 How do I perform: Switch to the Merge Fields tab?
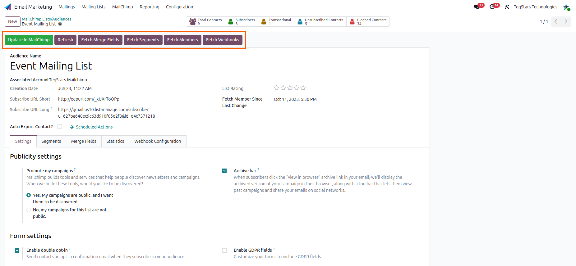coord(84,141)
